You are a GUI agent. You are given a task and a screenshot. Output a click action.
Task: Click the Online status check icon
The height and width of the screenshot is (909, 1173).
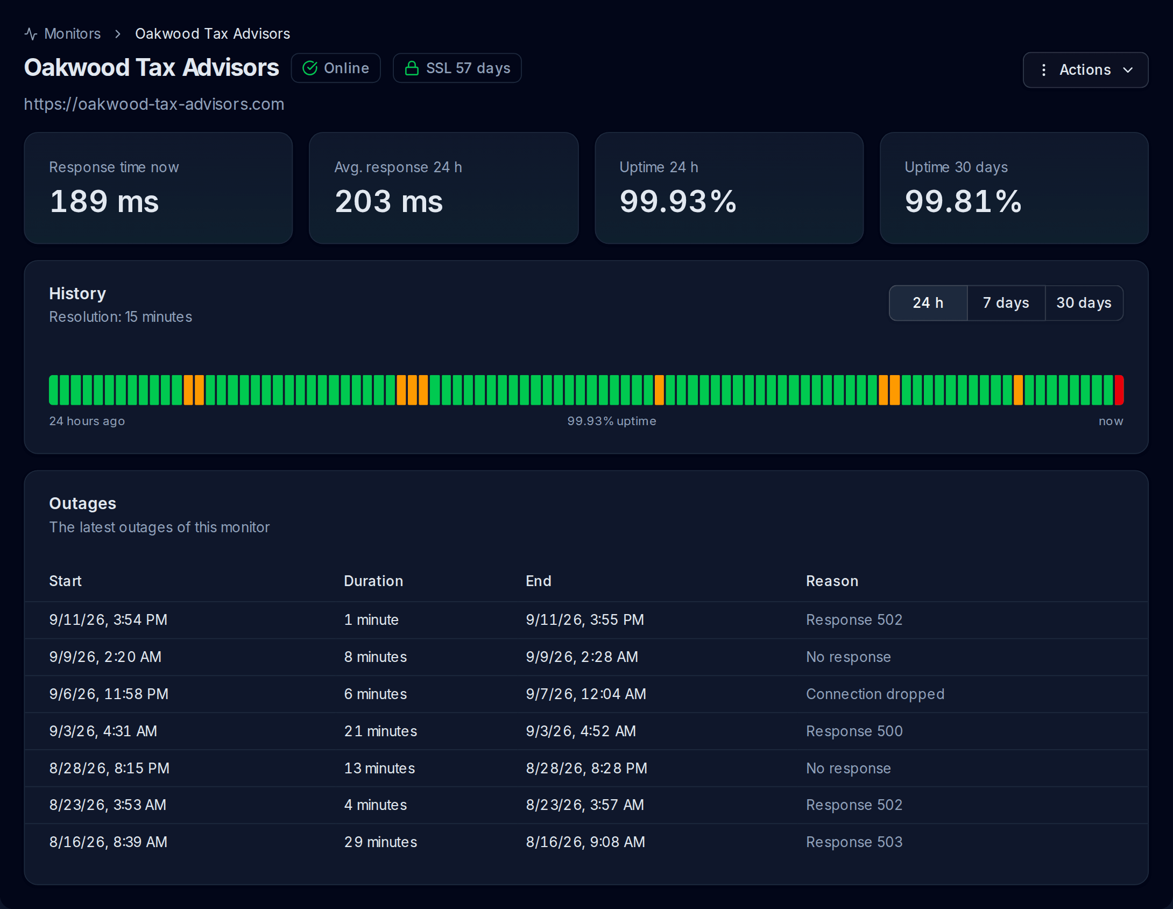[310, 68]
